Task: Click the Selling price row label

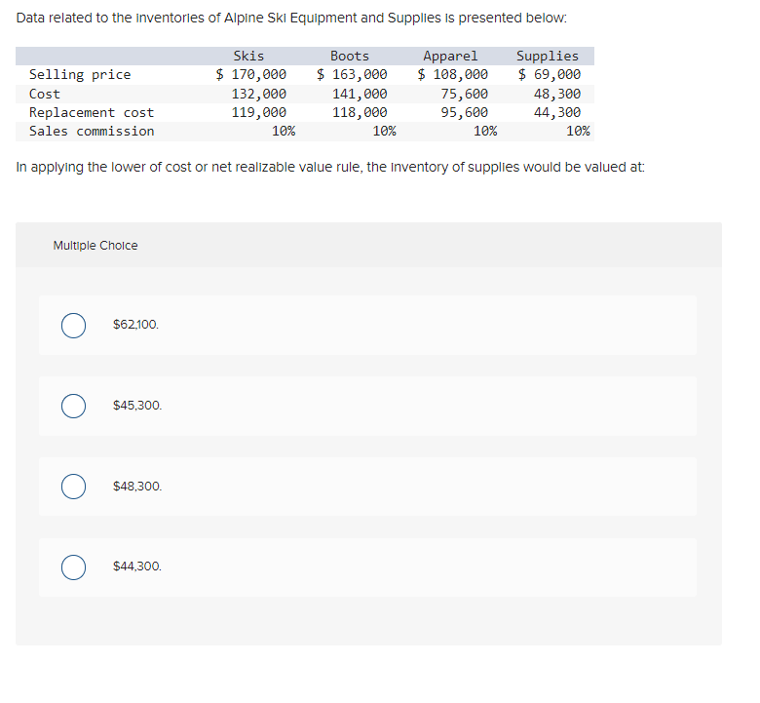Action: coord(80,75)
